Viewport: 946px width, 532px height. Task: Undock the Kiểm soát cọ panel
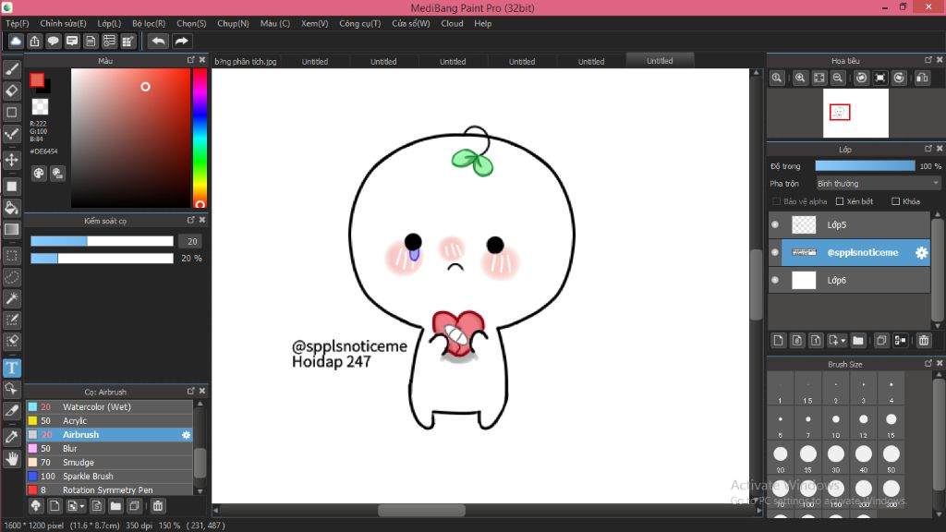point(190,220)
